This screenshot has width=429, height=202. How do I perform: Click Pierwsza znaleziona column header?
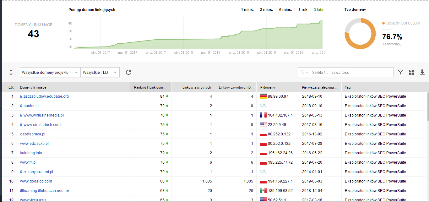(320, 87)
